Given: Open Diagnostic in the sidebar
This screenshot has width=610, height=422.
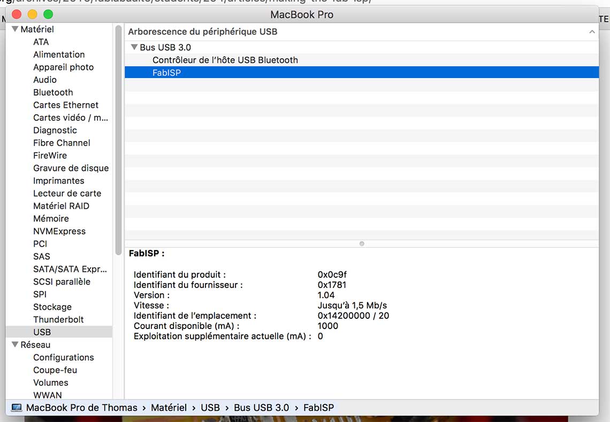Looking at the screenshot, I should coord(55,130).
